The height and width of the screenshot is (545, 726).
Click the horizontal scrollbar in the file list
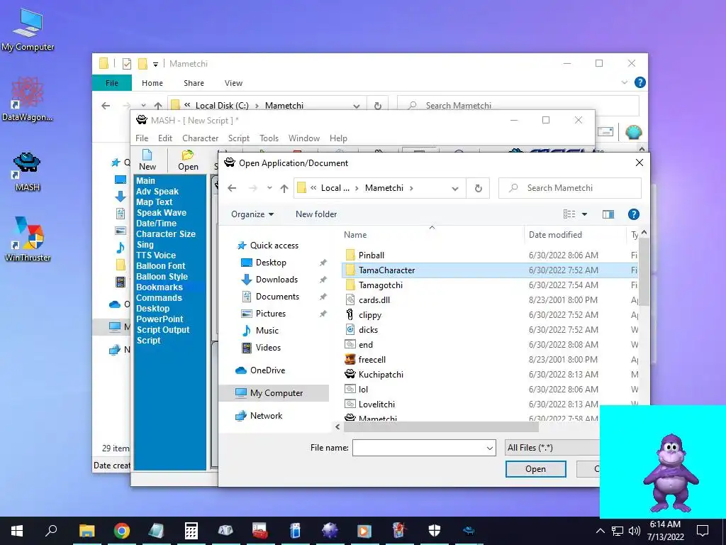[x=441, y=426]
